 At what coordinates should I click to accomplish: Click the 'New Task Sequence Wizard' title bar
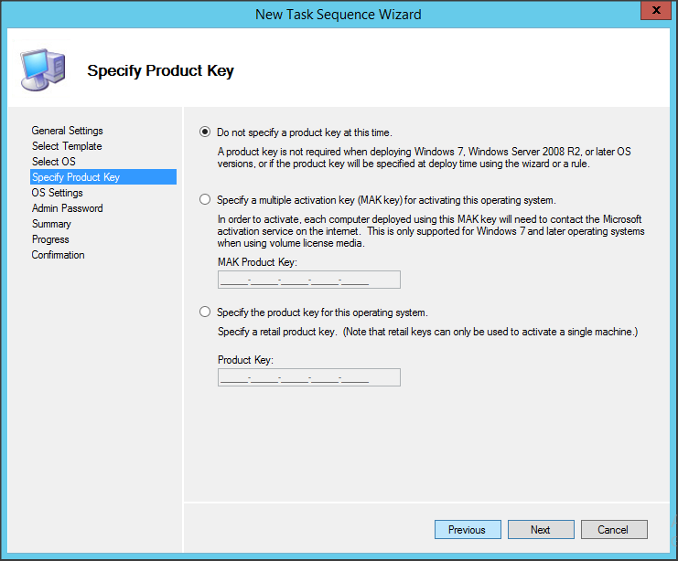[339, 12]
